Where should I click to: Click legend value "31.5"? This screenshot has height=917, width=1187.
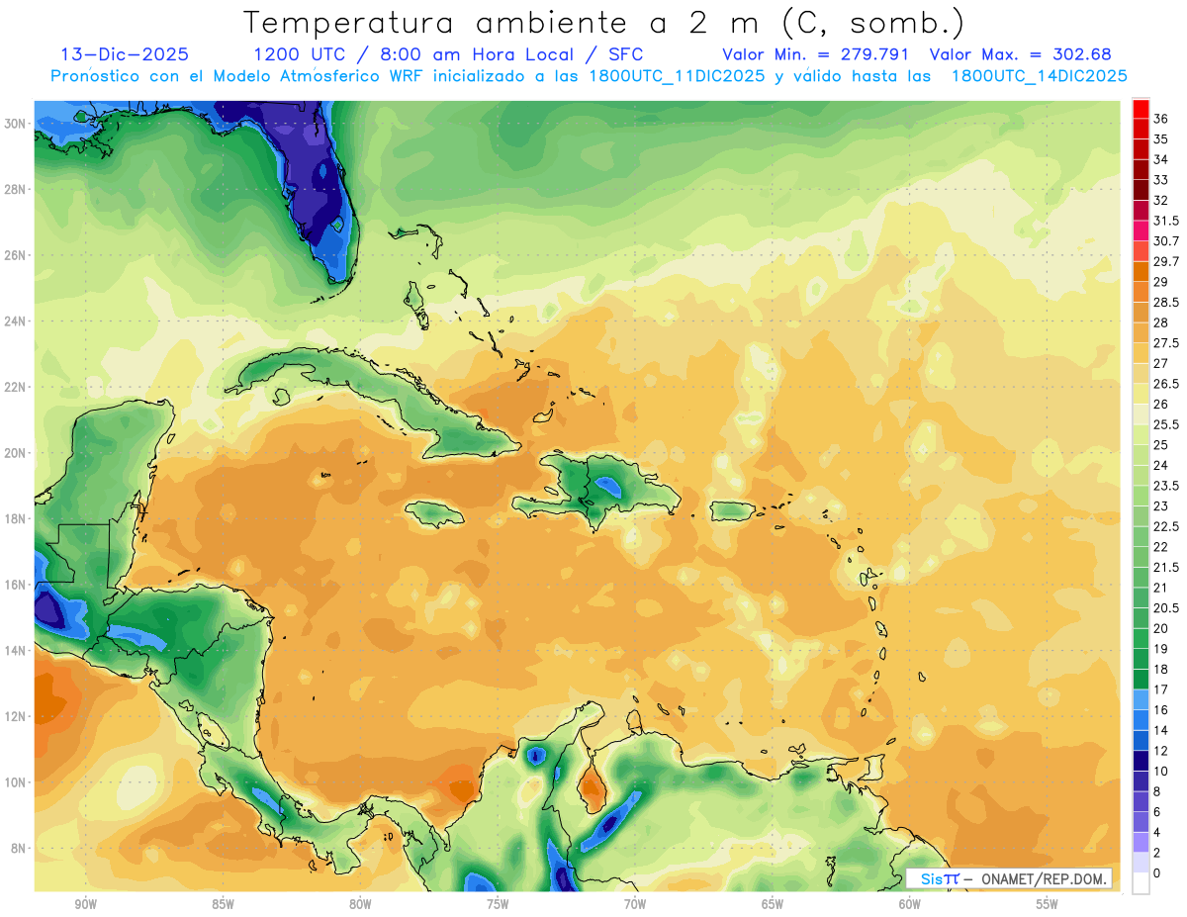point(1166,221)
